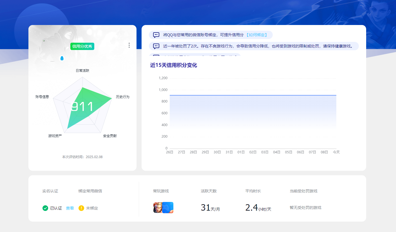Click the 本次评估时间：2025.02.08 text

coord(82,157)
